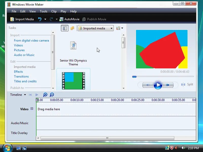The height and width of the screenshot is (152, 203).
Task: Click the Import Media toolbar button
Action: [x=22, y=19]
